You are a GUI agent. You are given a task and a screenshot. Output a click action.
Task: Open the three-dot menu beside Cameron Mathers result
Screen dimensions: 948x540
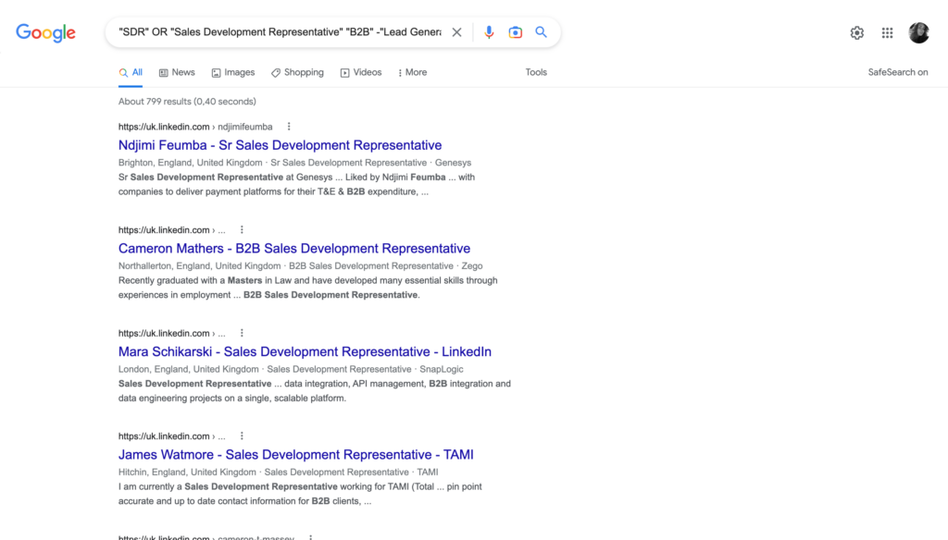(241, 229)
